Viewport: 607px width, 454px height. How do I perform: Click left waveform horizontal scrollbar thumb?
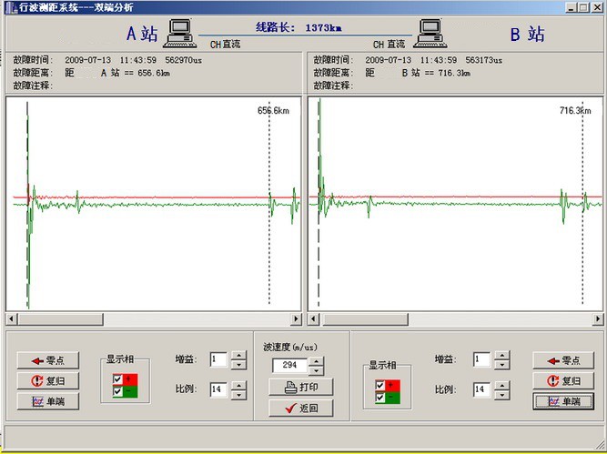pos(61,319)
